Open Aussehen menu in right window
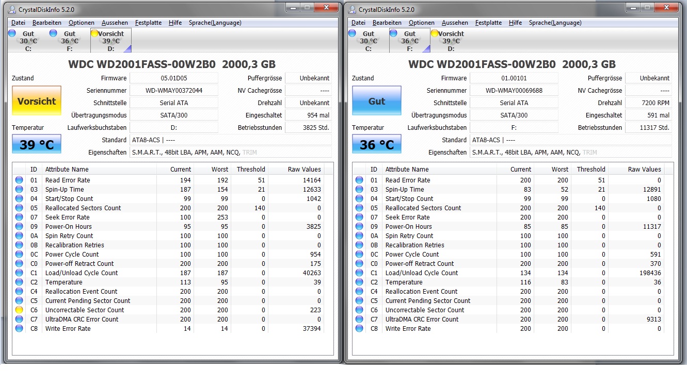687x371 pixels. pyautogui.click(x=455, y=23)
